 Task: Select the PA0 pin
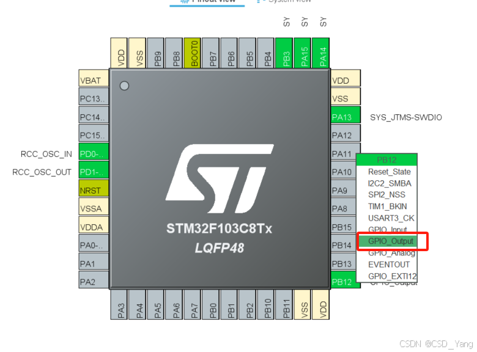[x=94, y=243]
